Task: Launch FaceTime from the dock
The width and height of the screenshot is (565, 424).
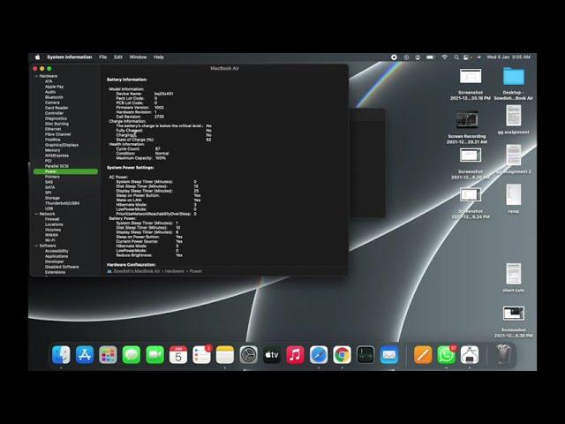Action: tap(155, 355)
